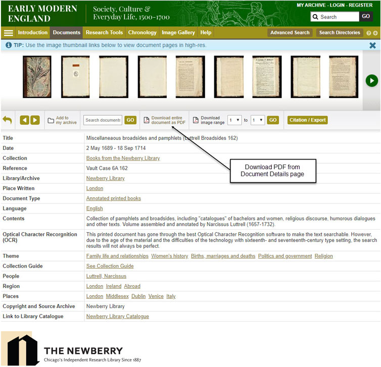Image resolution: width=381 pixels, height=367 pixels.
Task: Click Early Modern England site title
Action: 42,13
